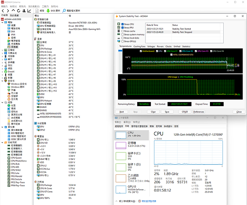Click the Start button in Stability Test
The image size is (247, 205).
[x=121, y=112]
